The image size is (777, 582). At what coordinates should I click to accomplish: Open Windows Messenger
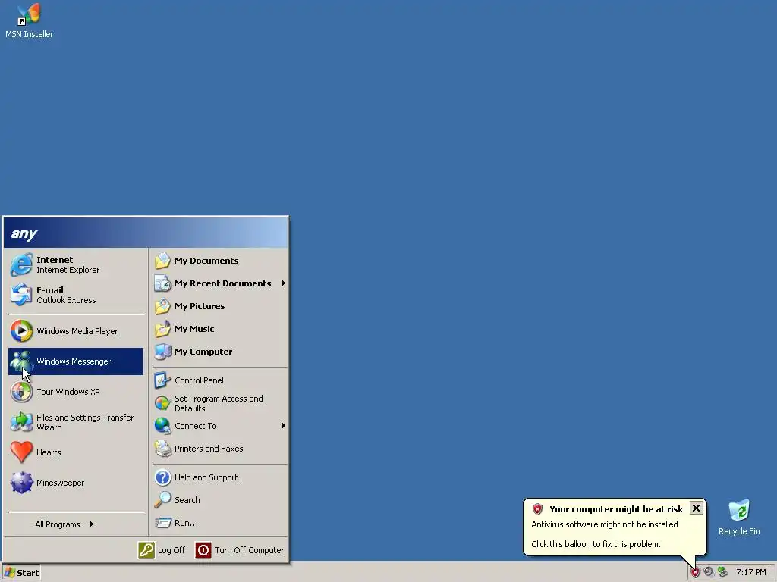[x=76, y=361]
